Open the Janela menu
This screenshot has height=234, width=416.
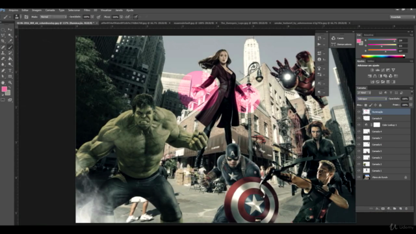pos(119,10)
